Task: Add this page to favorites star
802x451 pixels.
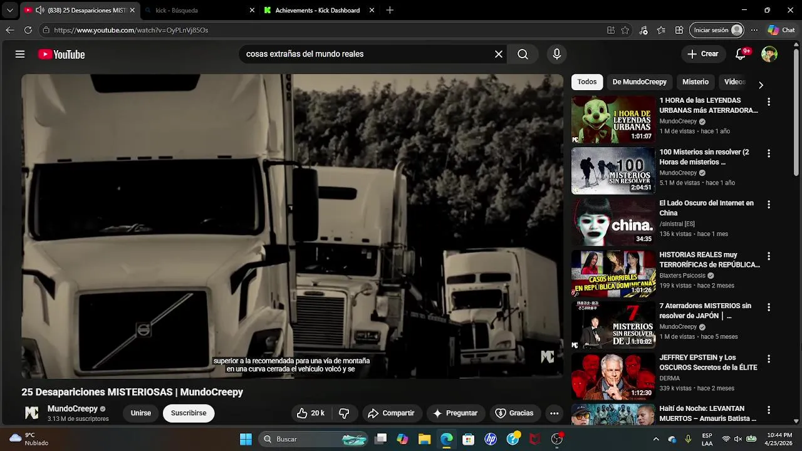Action: pos(625,30)
